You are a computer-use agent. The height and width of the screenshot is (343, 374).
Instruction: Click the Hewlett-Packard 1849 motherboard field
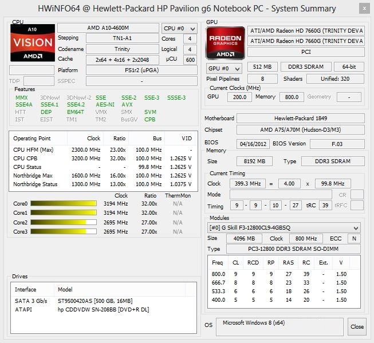click(301, 119)
